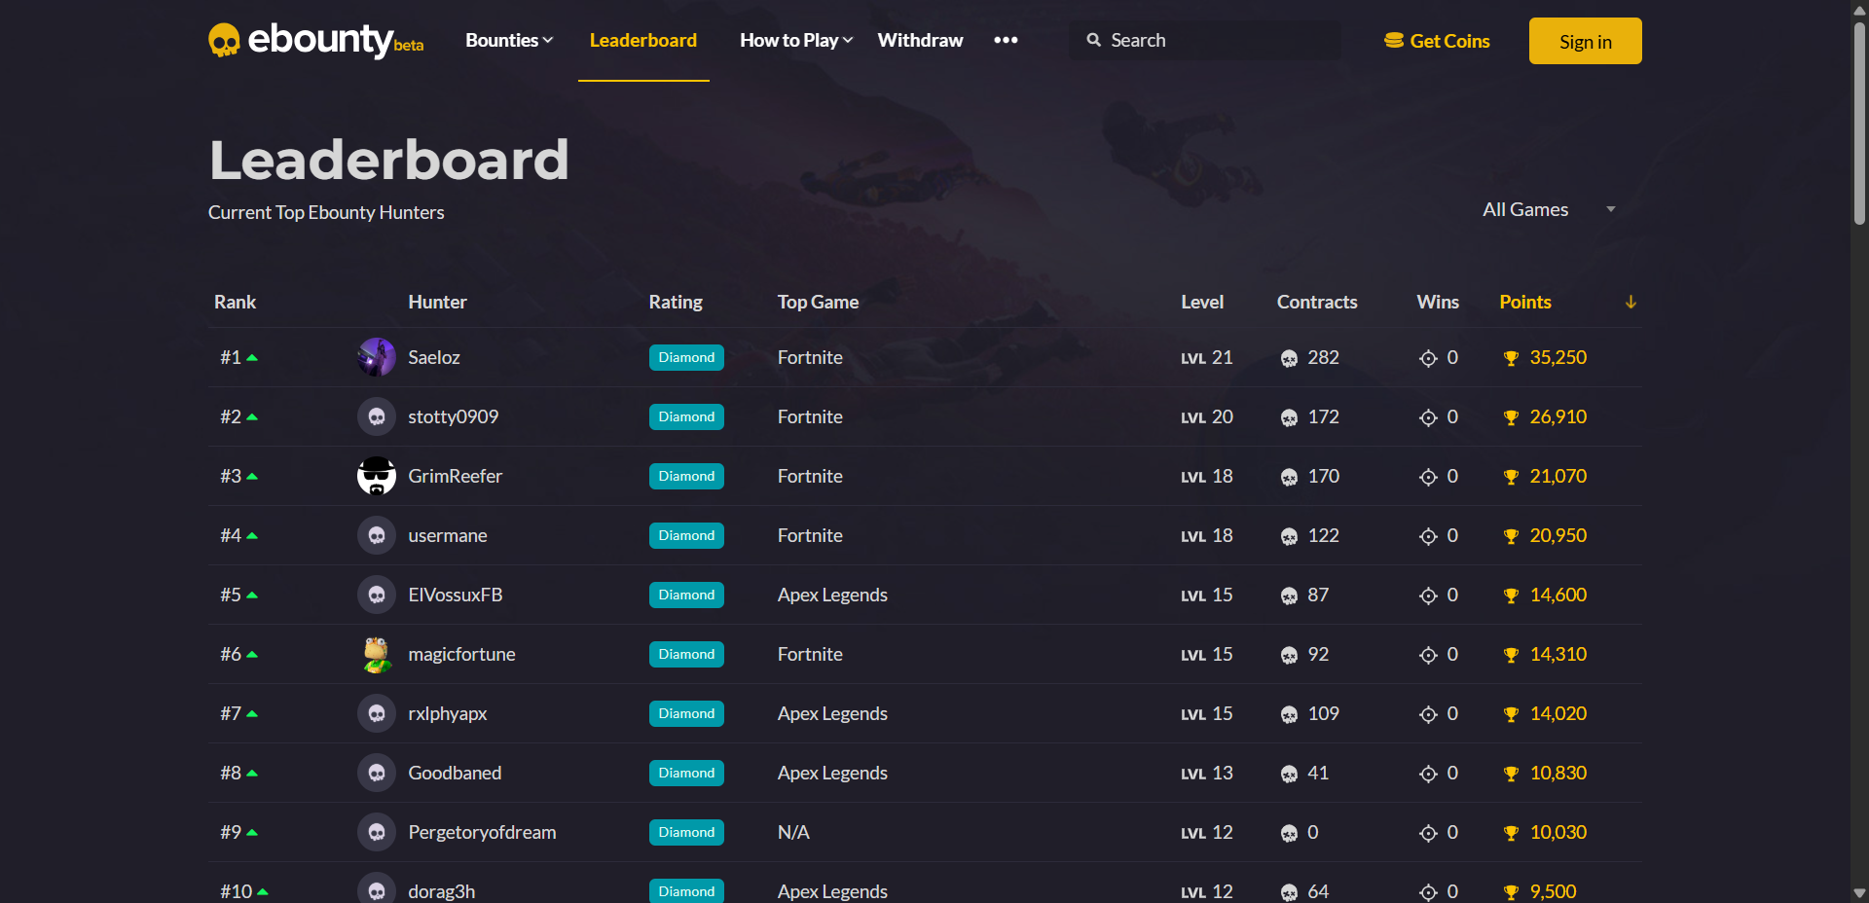Click the Top Game column header
The width and height of the screenshot is (1869, 903).
click(818, 302)
